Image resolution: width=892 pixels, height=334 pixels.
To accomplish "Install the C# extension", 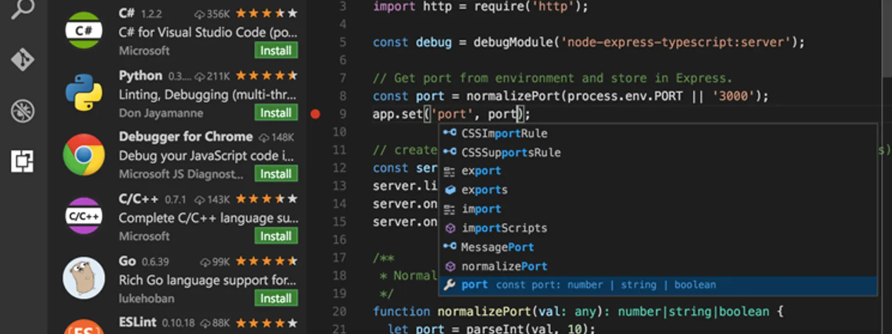I will pos(276,51).
